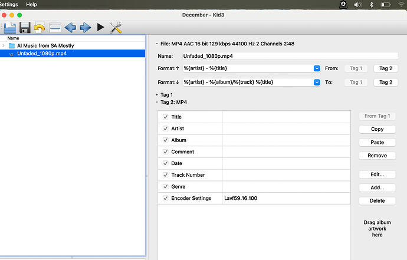Toggle the Encoder Settings checkbox
Screen dimensions: 407x260
pos(165,198)
